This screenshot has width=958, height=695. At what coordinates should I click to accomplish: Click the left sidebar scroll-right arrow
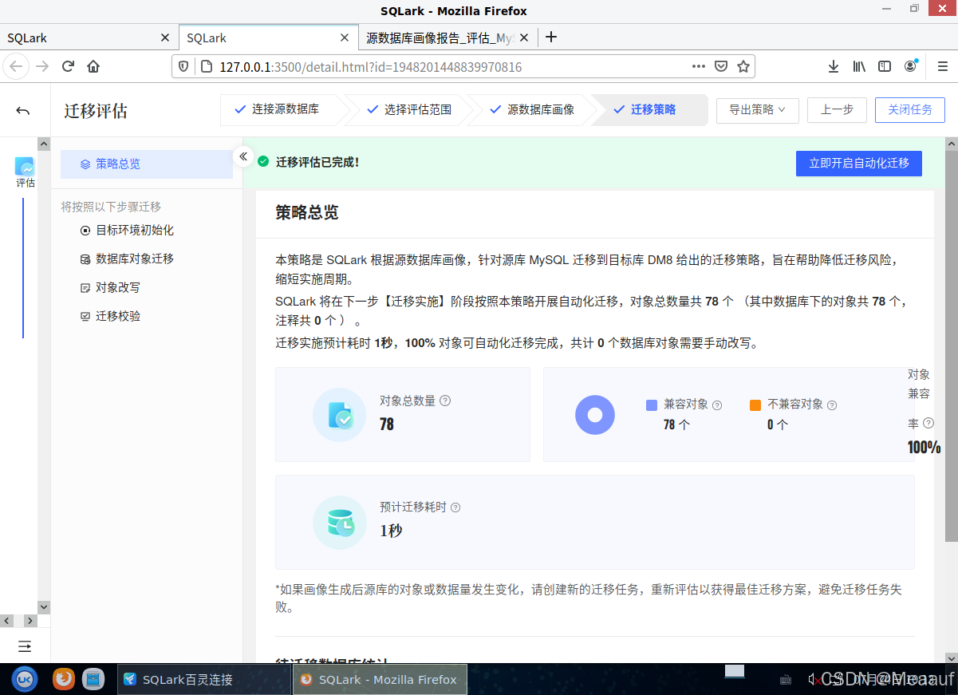click(x=30, y=621)
